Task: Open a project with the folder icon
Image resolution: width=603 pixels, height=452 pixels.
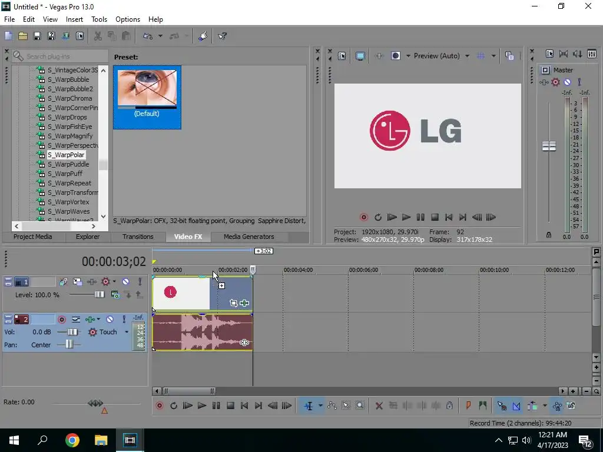Action: coord(23,36)
